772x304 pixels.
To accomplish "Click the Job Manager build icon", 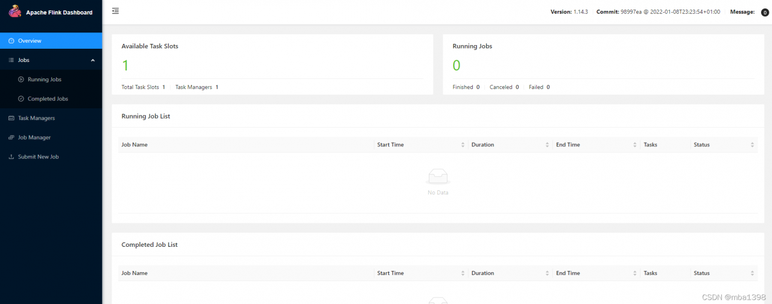I will [x=11, y=137].
